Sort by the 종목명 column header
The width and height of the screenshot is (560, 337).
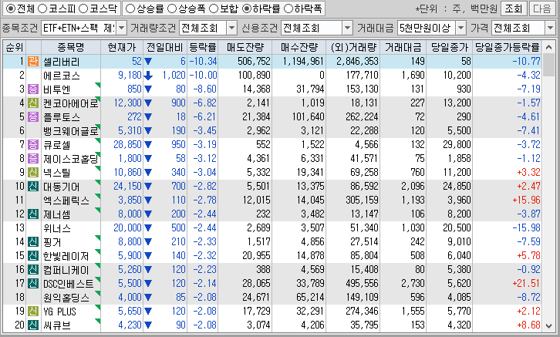[x=71, y=47]
